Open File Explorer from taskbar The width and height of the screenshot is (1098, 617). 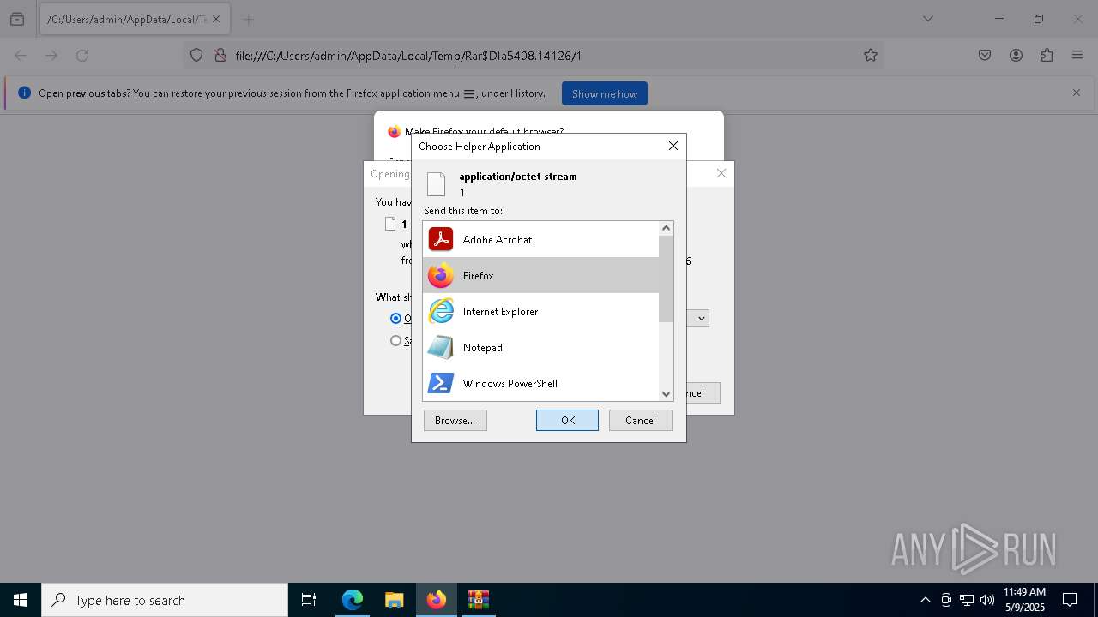coord(394,600)
